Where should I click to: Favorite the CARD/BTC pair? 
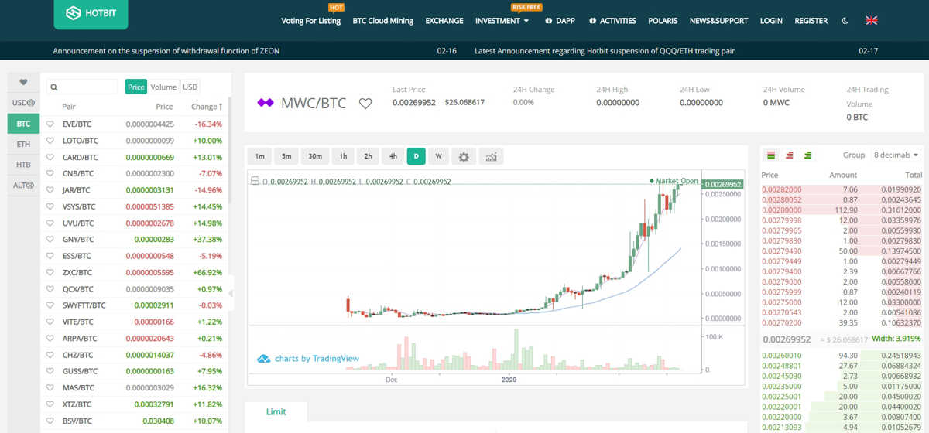click(50, 157)
